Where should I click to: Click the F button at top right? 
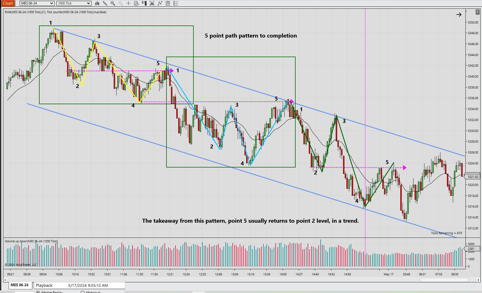pos(477,12)
